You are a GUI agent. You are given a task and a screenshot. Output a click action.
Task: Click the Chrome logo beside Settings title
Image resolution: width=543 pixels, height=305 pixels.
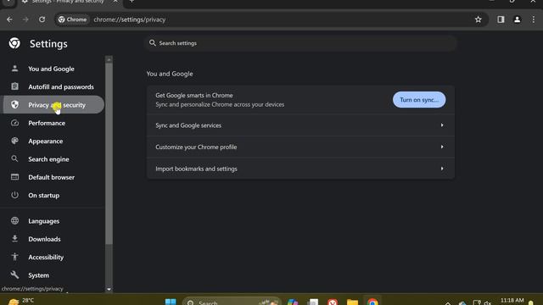coord(14,43)
